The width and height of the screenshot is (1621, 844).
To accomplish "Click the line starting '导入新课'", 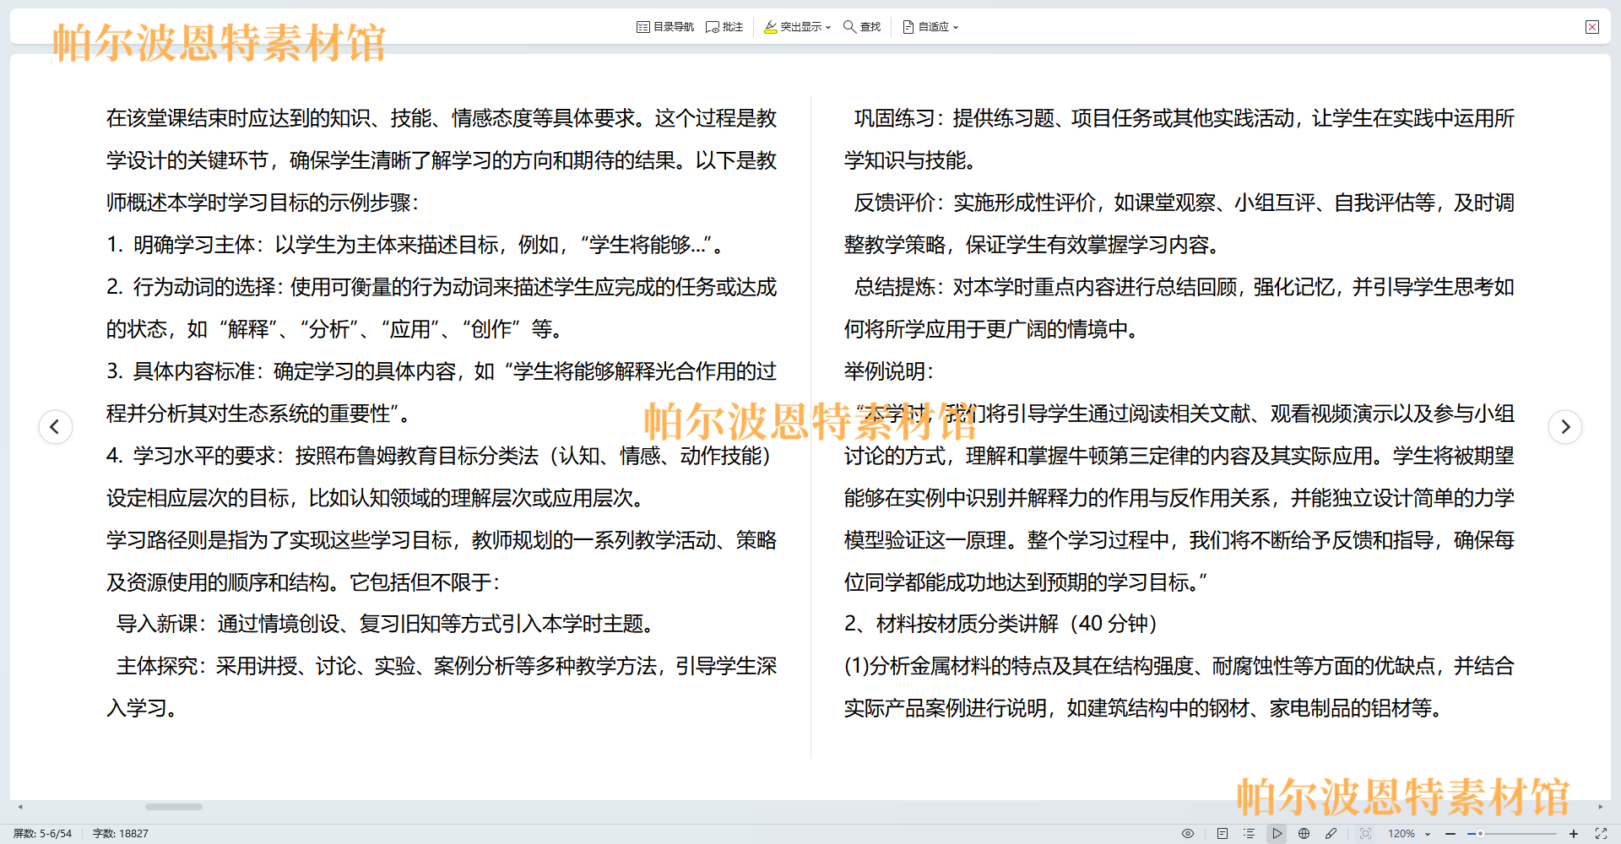I will pyautogui.click(x=387, y=624).
